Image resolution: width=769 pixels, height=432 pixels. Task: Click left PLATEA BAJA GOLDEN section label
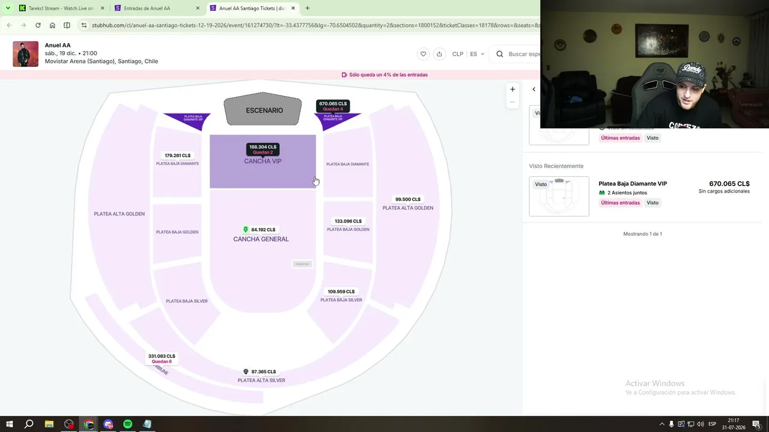tap(177, 232)
